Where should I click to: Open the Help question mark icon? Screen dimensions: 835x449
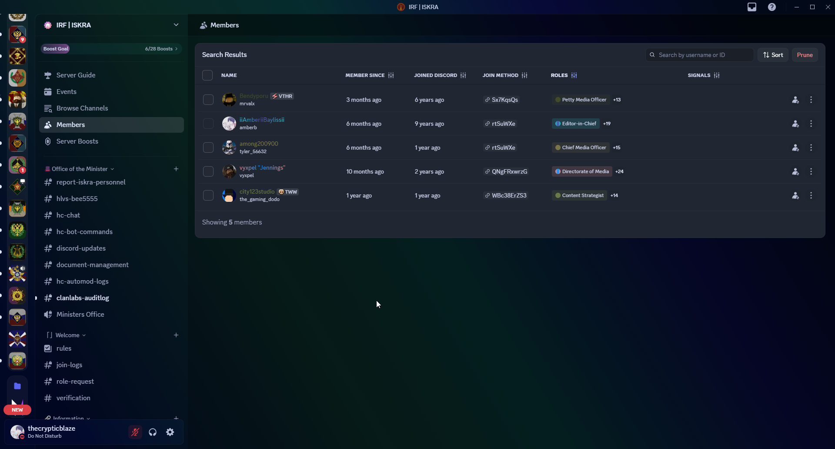(772, 7)
